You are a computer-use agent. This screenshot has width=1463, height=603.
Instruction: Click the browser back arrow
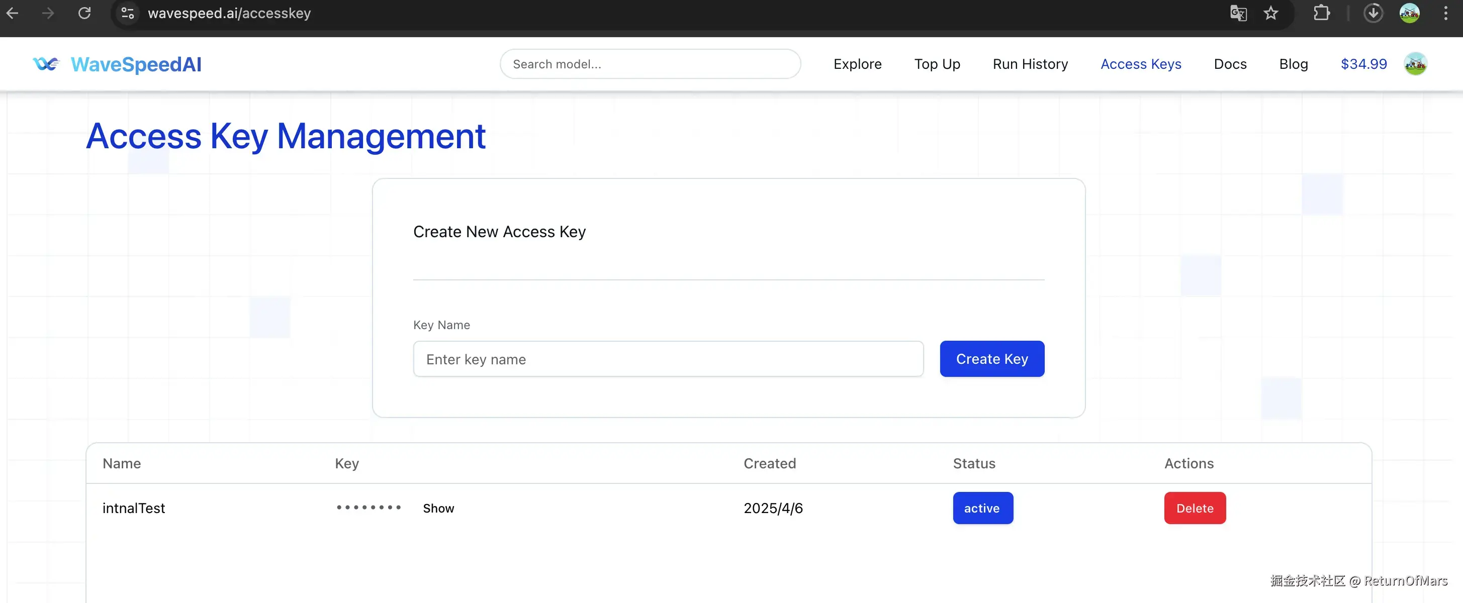point(13,13)
